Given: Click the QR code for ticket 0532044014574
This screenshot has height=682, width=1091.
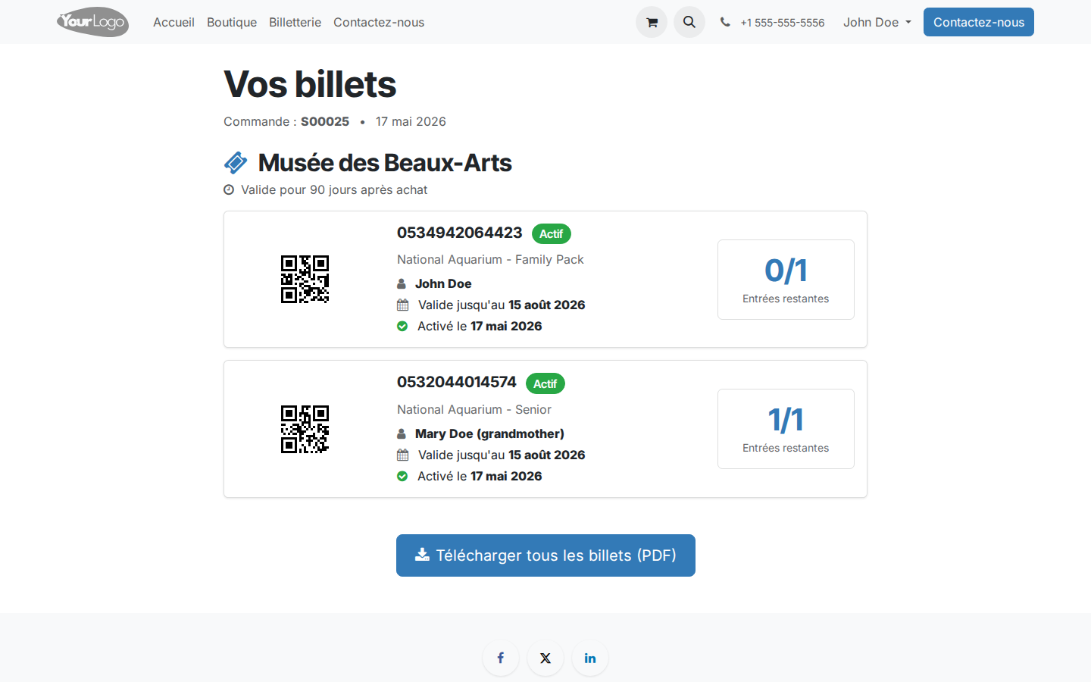Looking at the screenshot, I should [305, 429].
